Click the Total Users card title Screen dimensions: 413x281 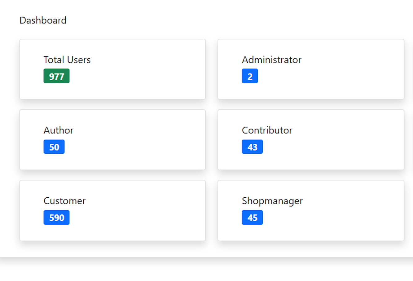coord(67,59)
